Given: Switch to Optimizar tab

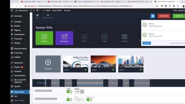Looking at the screenshot, I should [x=113, y=83].
